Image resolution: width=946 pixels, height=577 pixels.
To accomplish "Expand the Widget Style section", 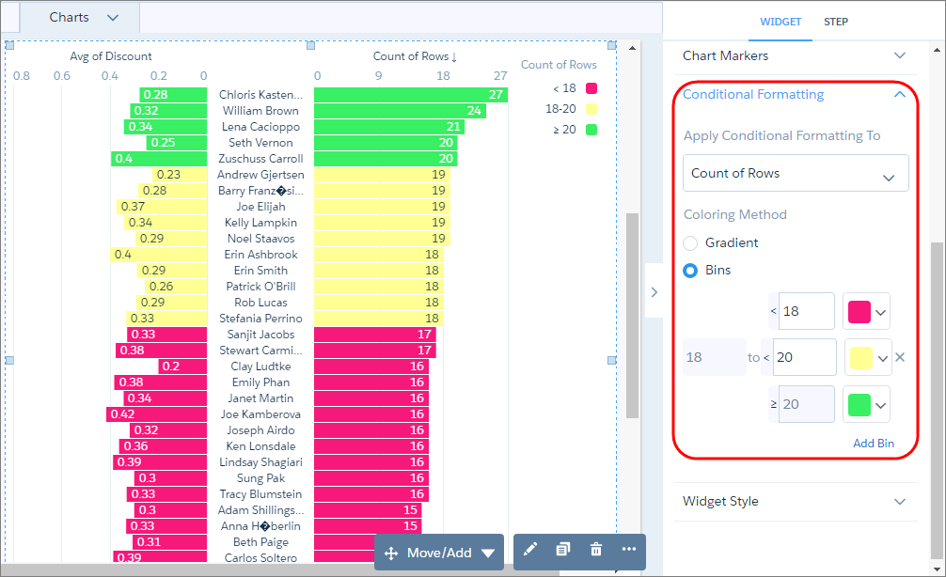I will [899, 502].
